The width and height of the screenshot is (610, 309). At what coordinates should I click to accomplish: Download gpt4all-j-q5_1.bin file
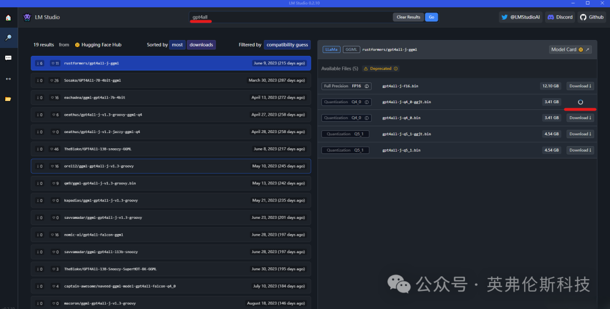click(x=580, y=150)
